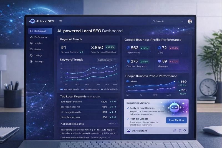222x148 pixels.
Task: Click the 18.9% value beside views chart
Action: tap(183, 94)
